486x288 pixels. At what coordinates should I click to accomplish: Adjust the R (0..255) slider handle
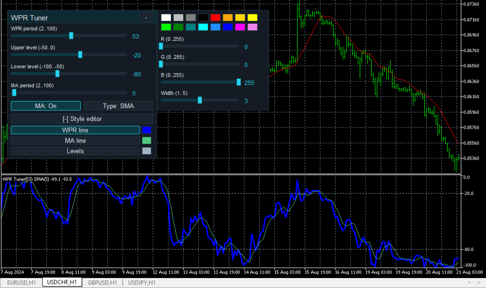pos(161,46)
